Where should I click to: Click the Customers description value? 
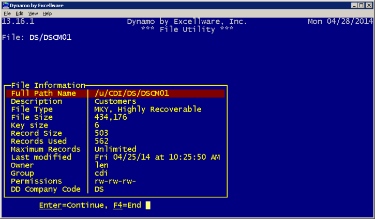coord(115,101)
